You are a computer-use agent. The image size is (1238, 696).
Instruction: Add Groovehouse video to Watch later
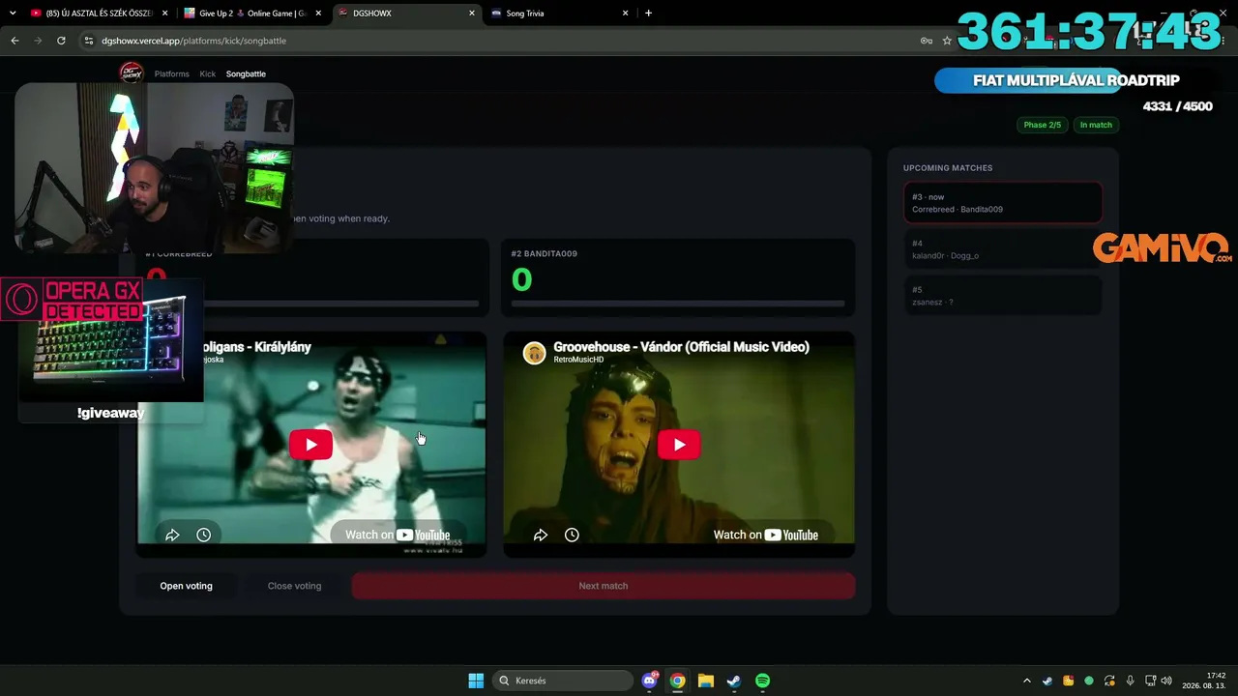pos(572,535)
